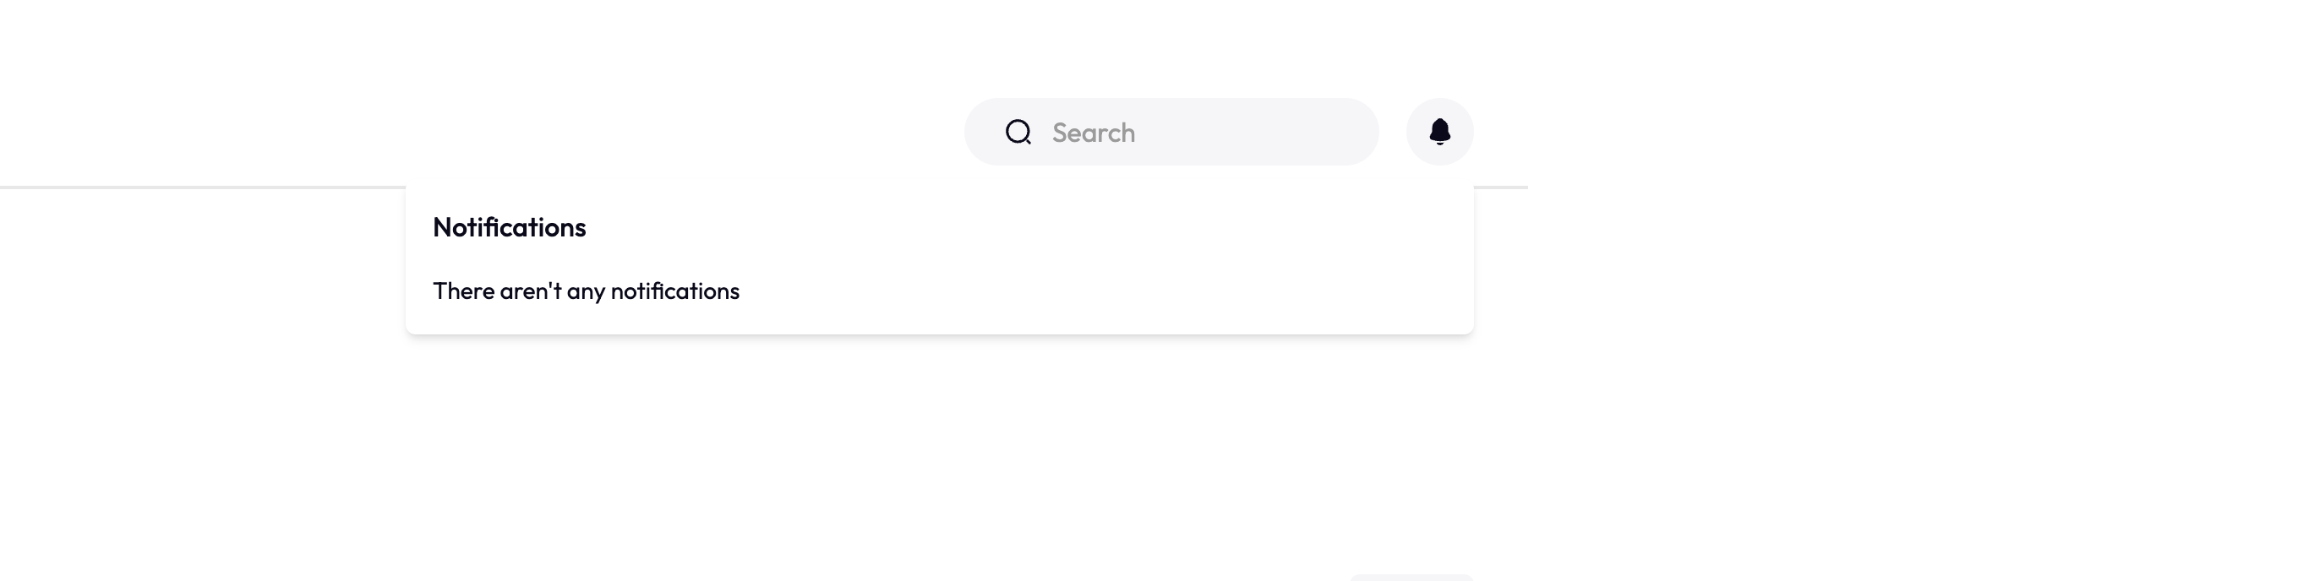This screenshot has width=2320, height=581.
Task: Toggle the notifications popup with the bell
Action: point(1439,133)
